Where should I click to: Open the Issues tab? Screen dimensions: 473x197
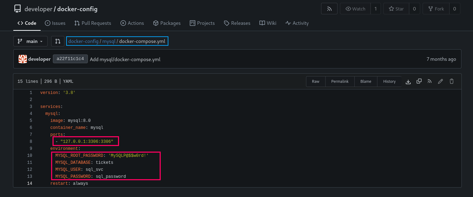(55, 23)
